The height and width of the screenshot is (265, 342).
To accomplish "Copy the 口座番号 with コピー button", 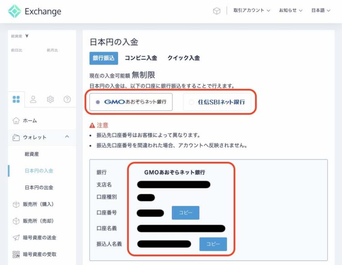I will (186, 213).
